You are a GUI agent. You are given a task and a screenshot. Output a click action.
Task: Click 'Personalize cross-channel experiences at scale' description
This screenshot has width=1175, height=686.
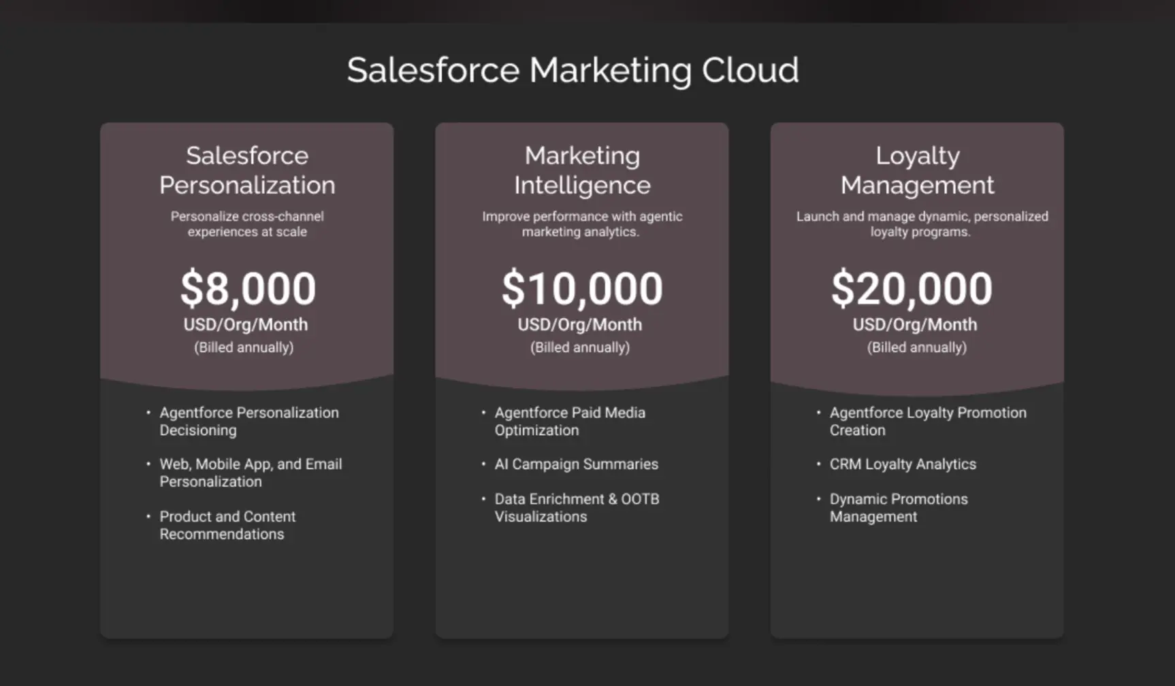tap(247, 224)
